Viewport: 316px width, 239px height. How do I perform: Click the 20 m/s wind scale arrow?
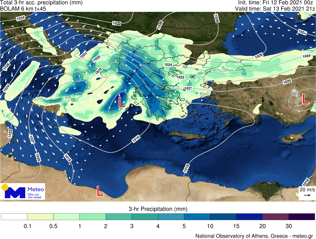[307, 195]
